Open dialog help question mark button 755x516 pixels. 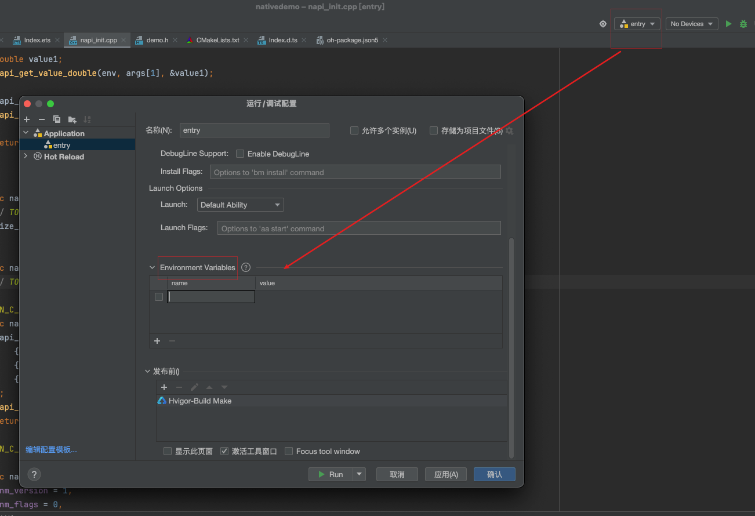click(34, 474)
